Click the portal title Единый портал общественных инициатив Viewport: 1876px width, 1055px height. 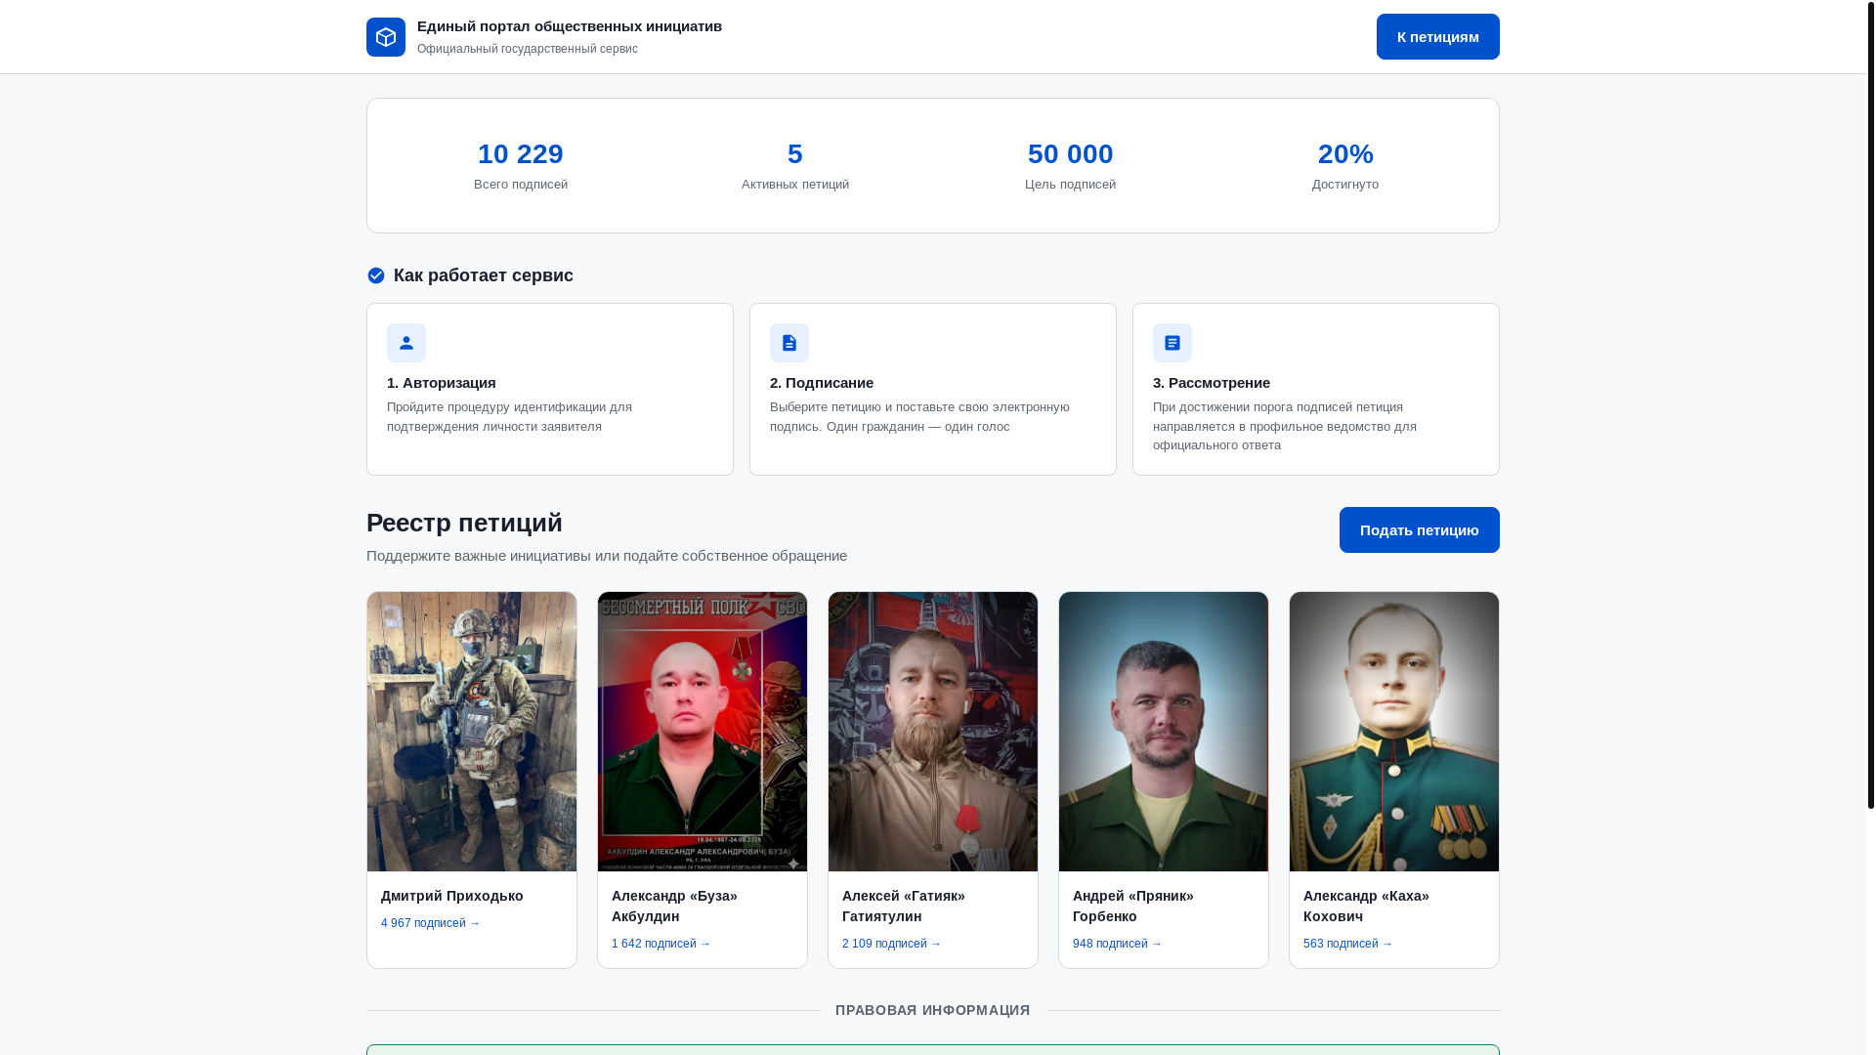pos(570,26)
